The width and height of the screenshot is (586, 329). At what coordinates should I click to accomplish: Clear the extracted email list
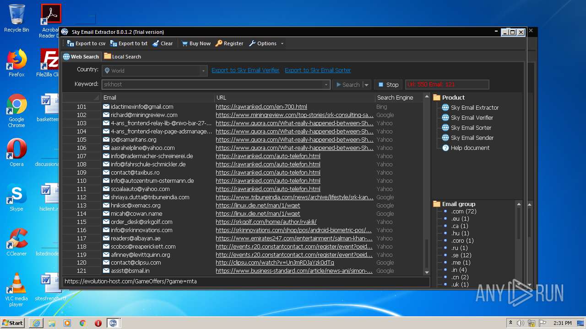[x=163, y=43]
